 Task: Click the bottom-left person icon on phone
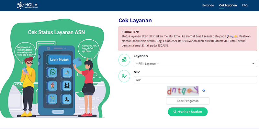[x=52, y=98]
